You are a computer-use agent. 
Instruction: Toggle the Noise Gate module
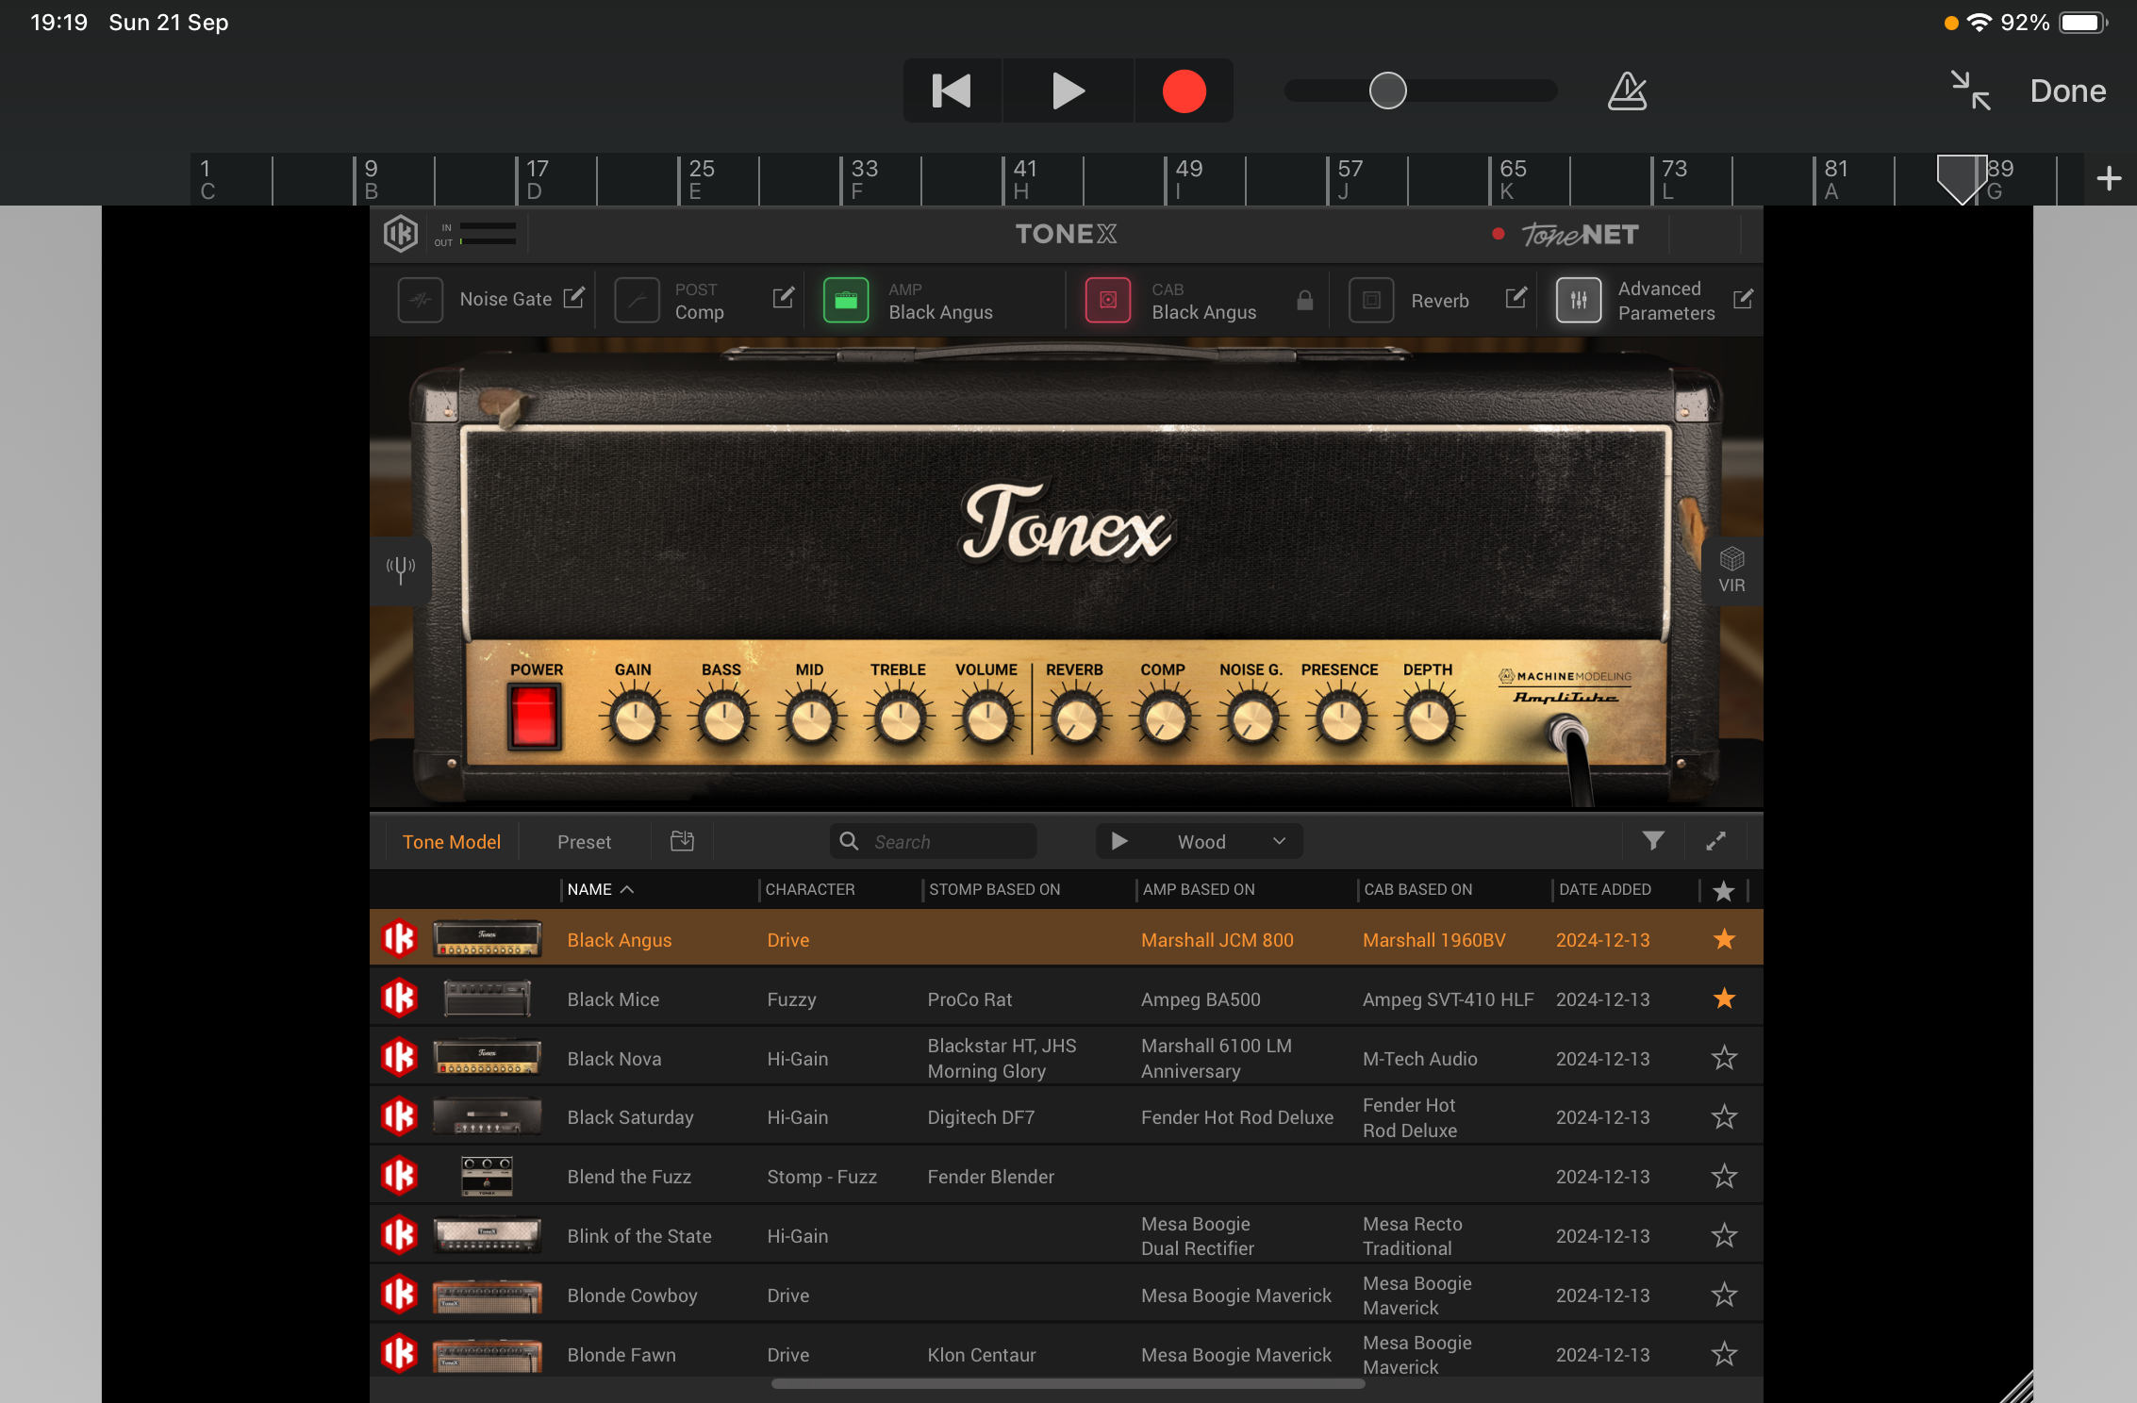pos(421,301)
